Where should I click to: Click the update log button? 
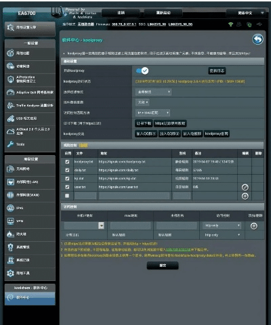tap(217, 71)
